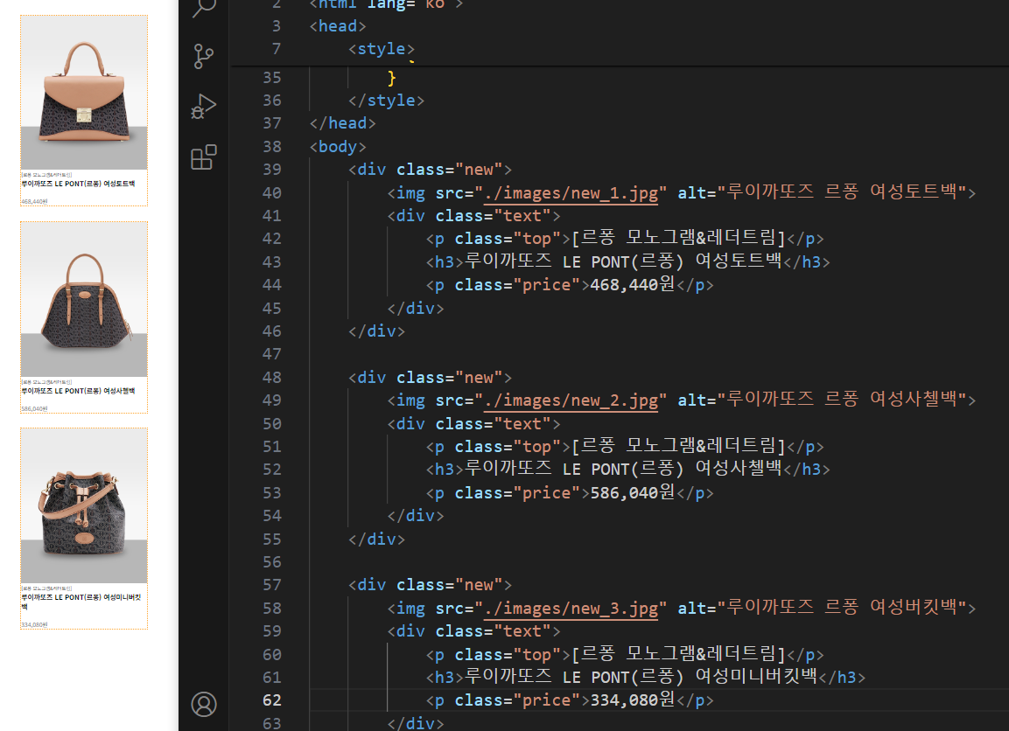Viewport: 1009px width, 731px height.
Task: Click the 468,440원 price in the preview
Action: pyautogui.click(x=35, y=201)
